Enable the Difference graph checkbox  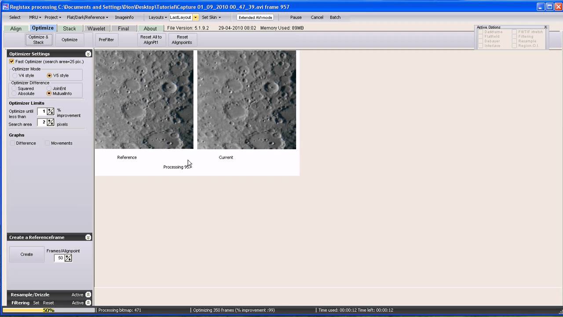(x=12, y=143)
